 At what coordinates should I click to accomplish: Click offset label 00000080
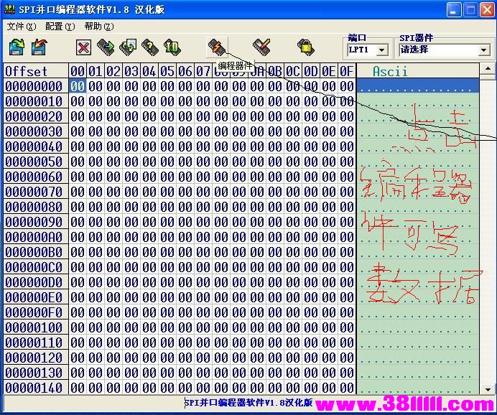(x=36, y=207)
